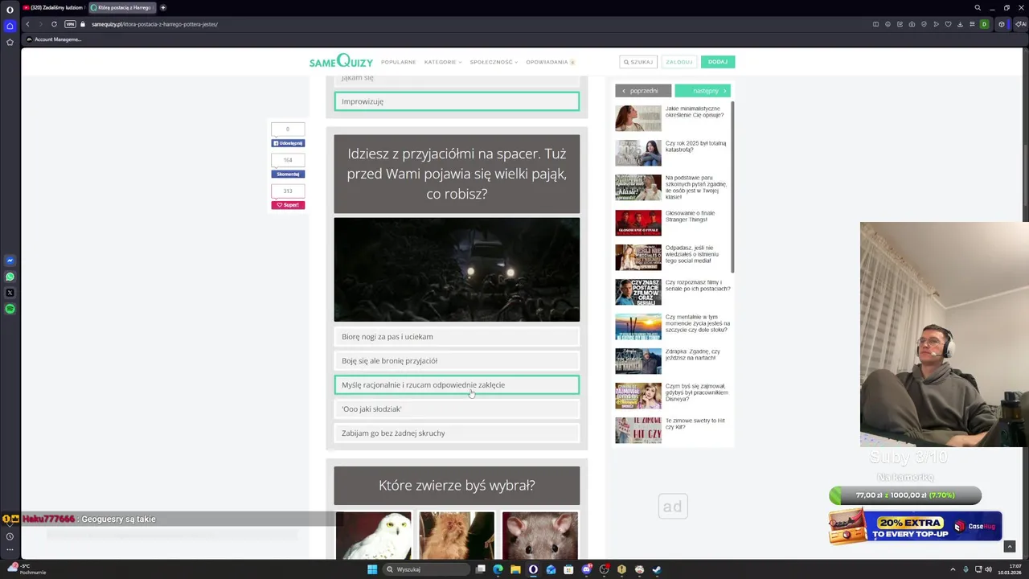Open the OPOWIADANIA menu item

coord(551,62)
